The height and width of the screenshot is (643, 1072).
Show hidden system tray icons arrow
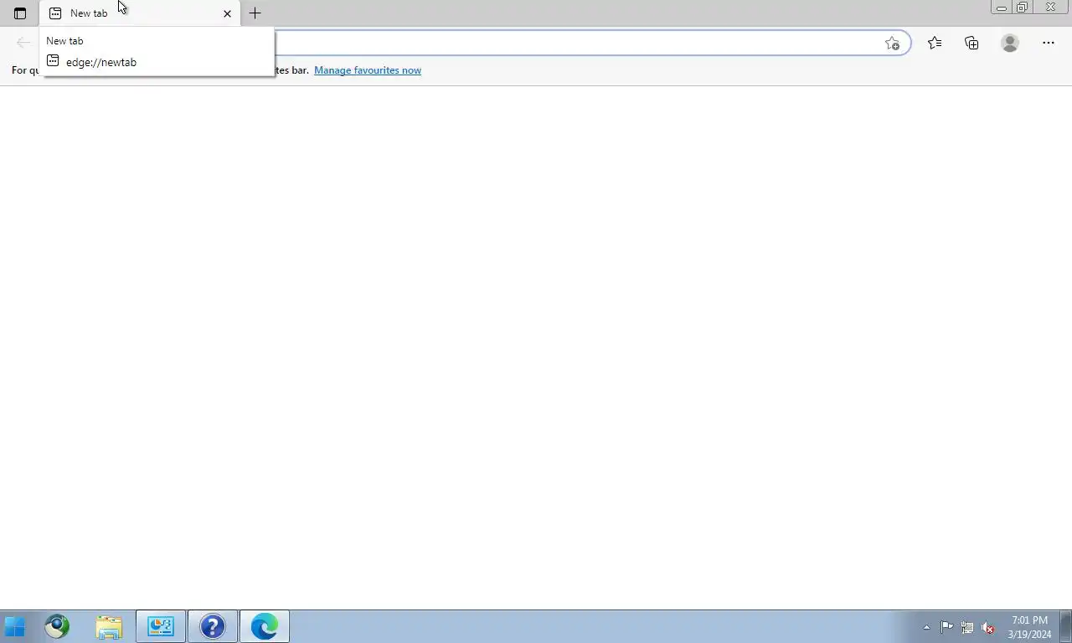coord(926,627)
